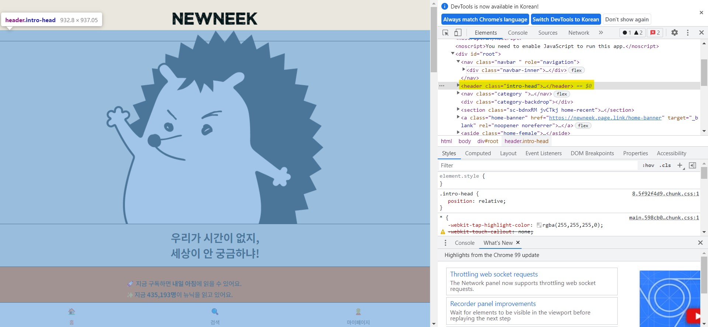
Task: Click the console errors and warnings counter
Action: point(632,32)
